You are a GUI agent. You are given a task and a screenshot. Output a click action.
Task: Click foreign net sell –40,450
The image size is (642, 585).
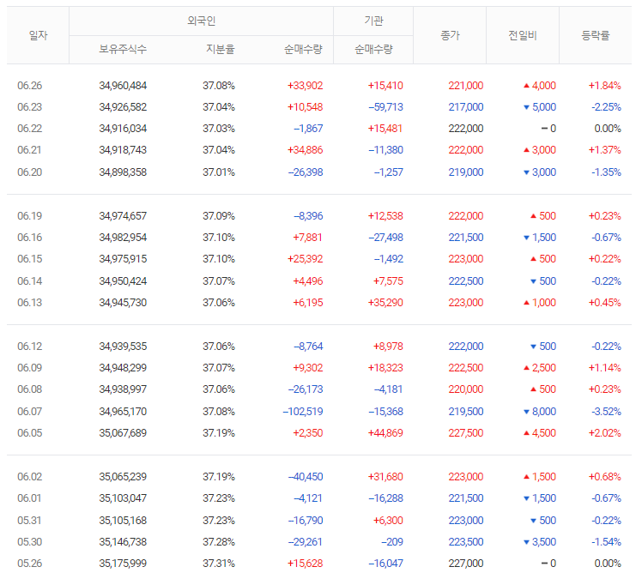[306, 477]
